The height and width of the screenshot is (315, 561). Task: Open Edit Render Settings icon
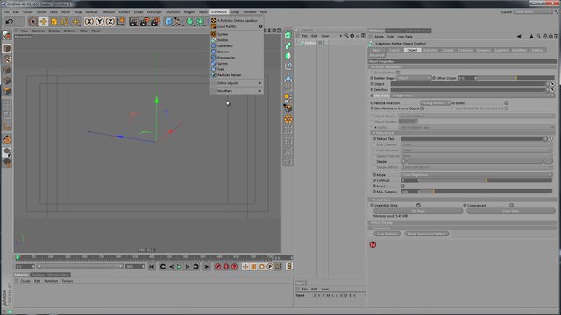155,21
